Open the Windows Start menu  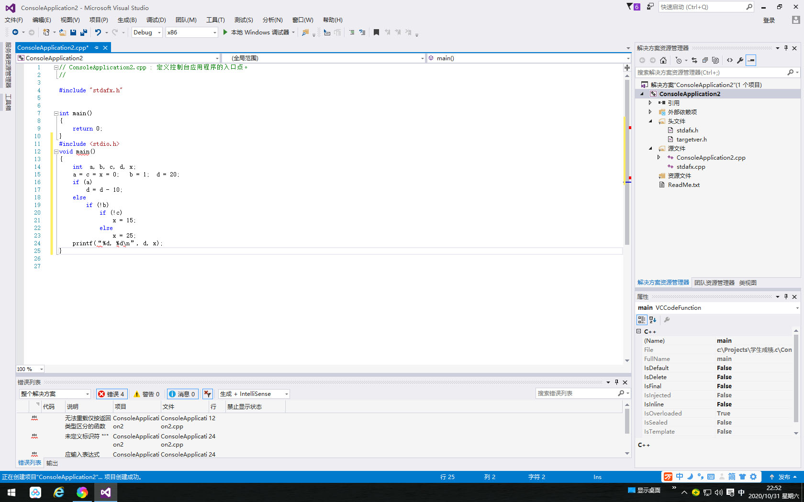point(11,492)
